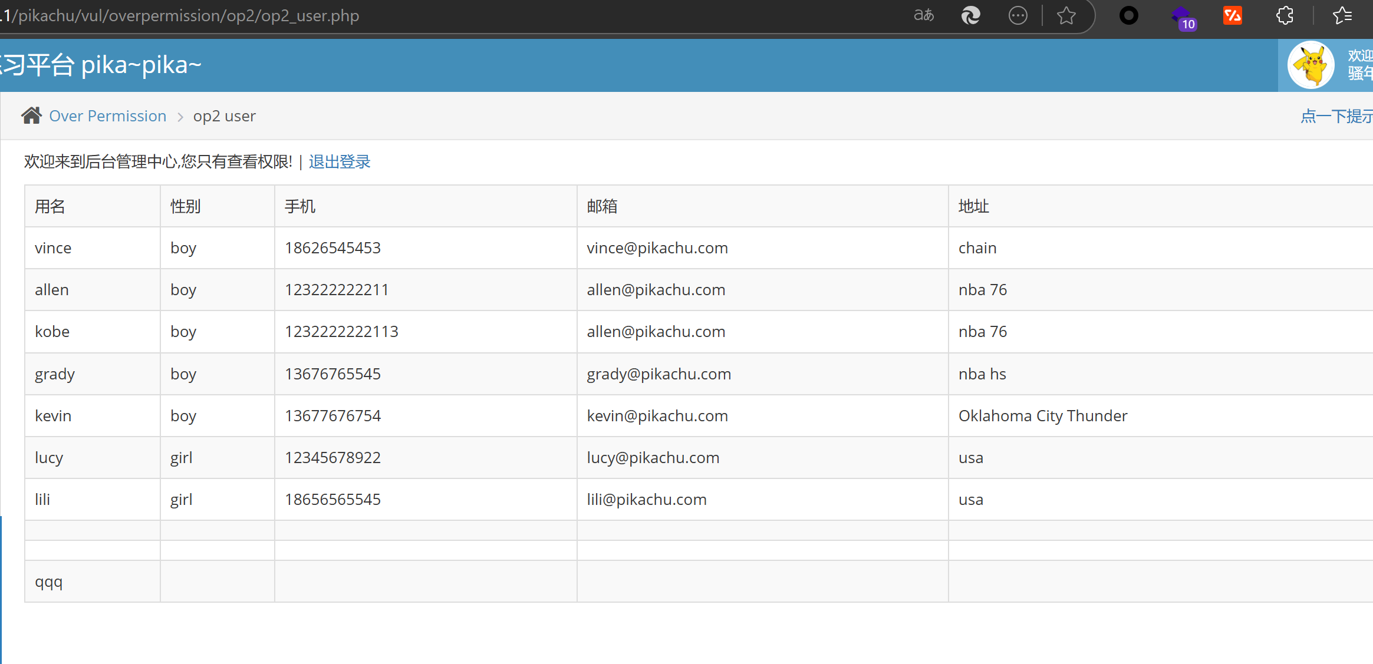Click address 'nba 76' in allen row
Screen dimensions: 1373x664
(x=983, y=290)
